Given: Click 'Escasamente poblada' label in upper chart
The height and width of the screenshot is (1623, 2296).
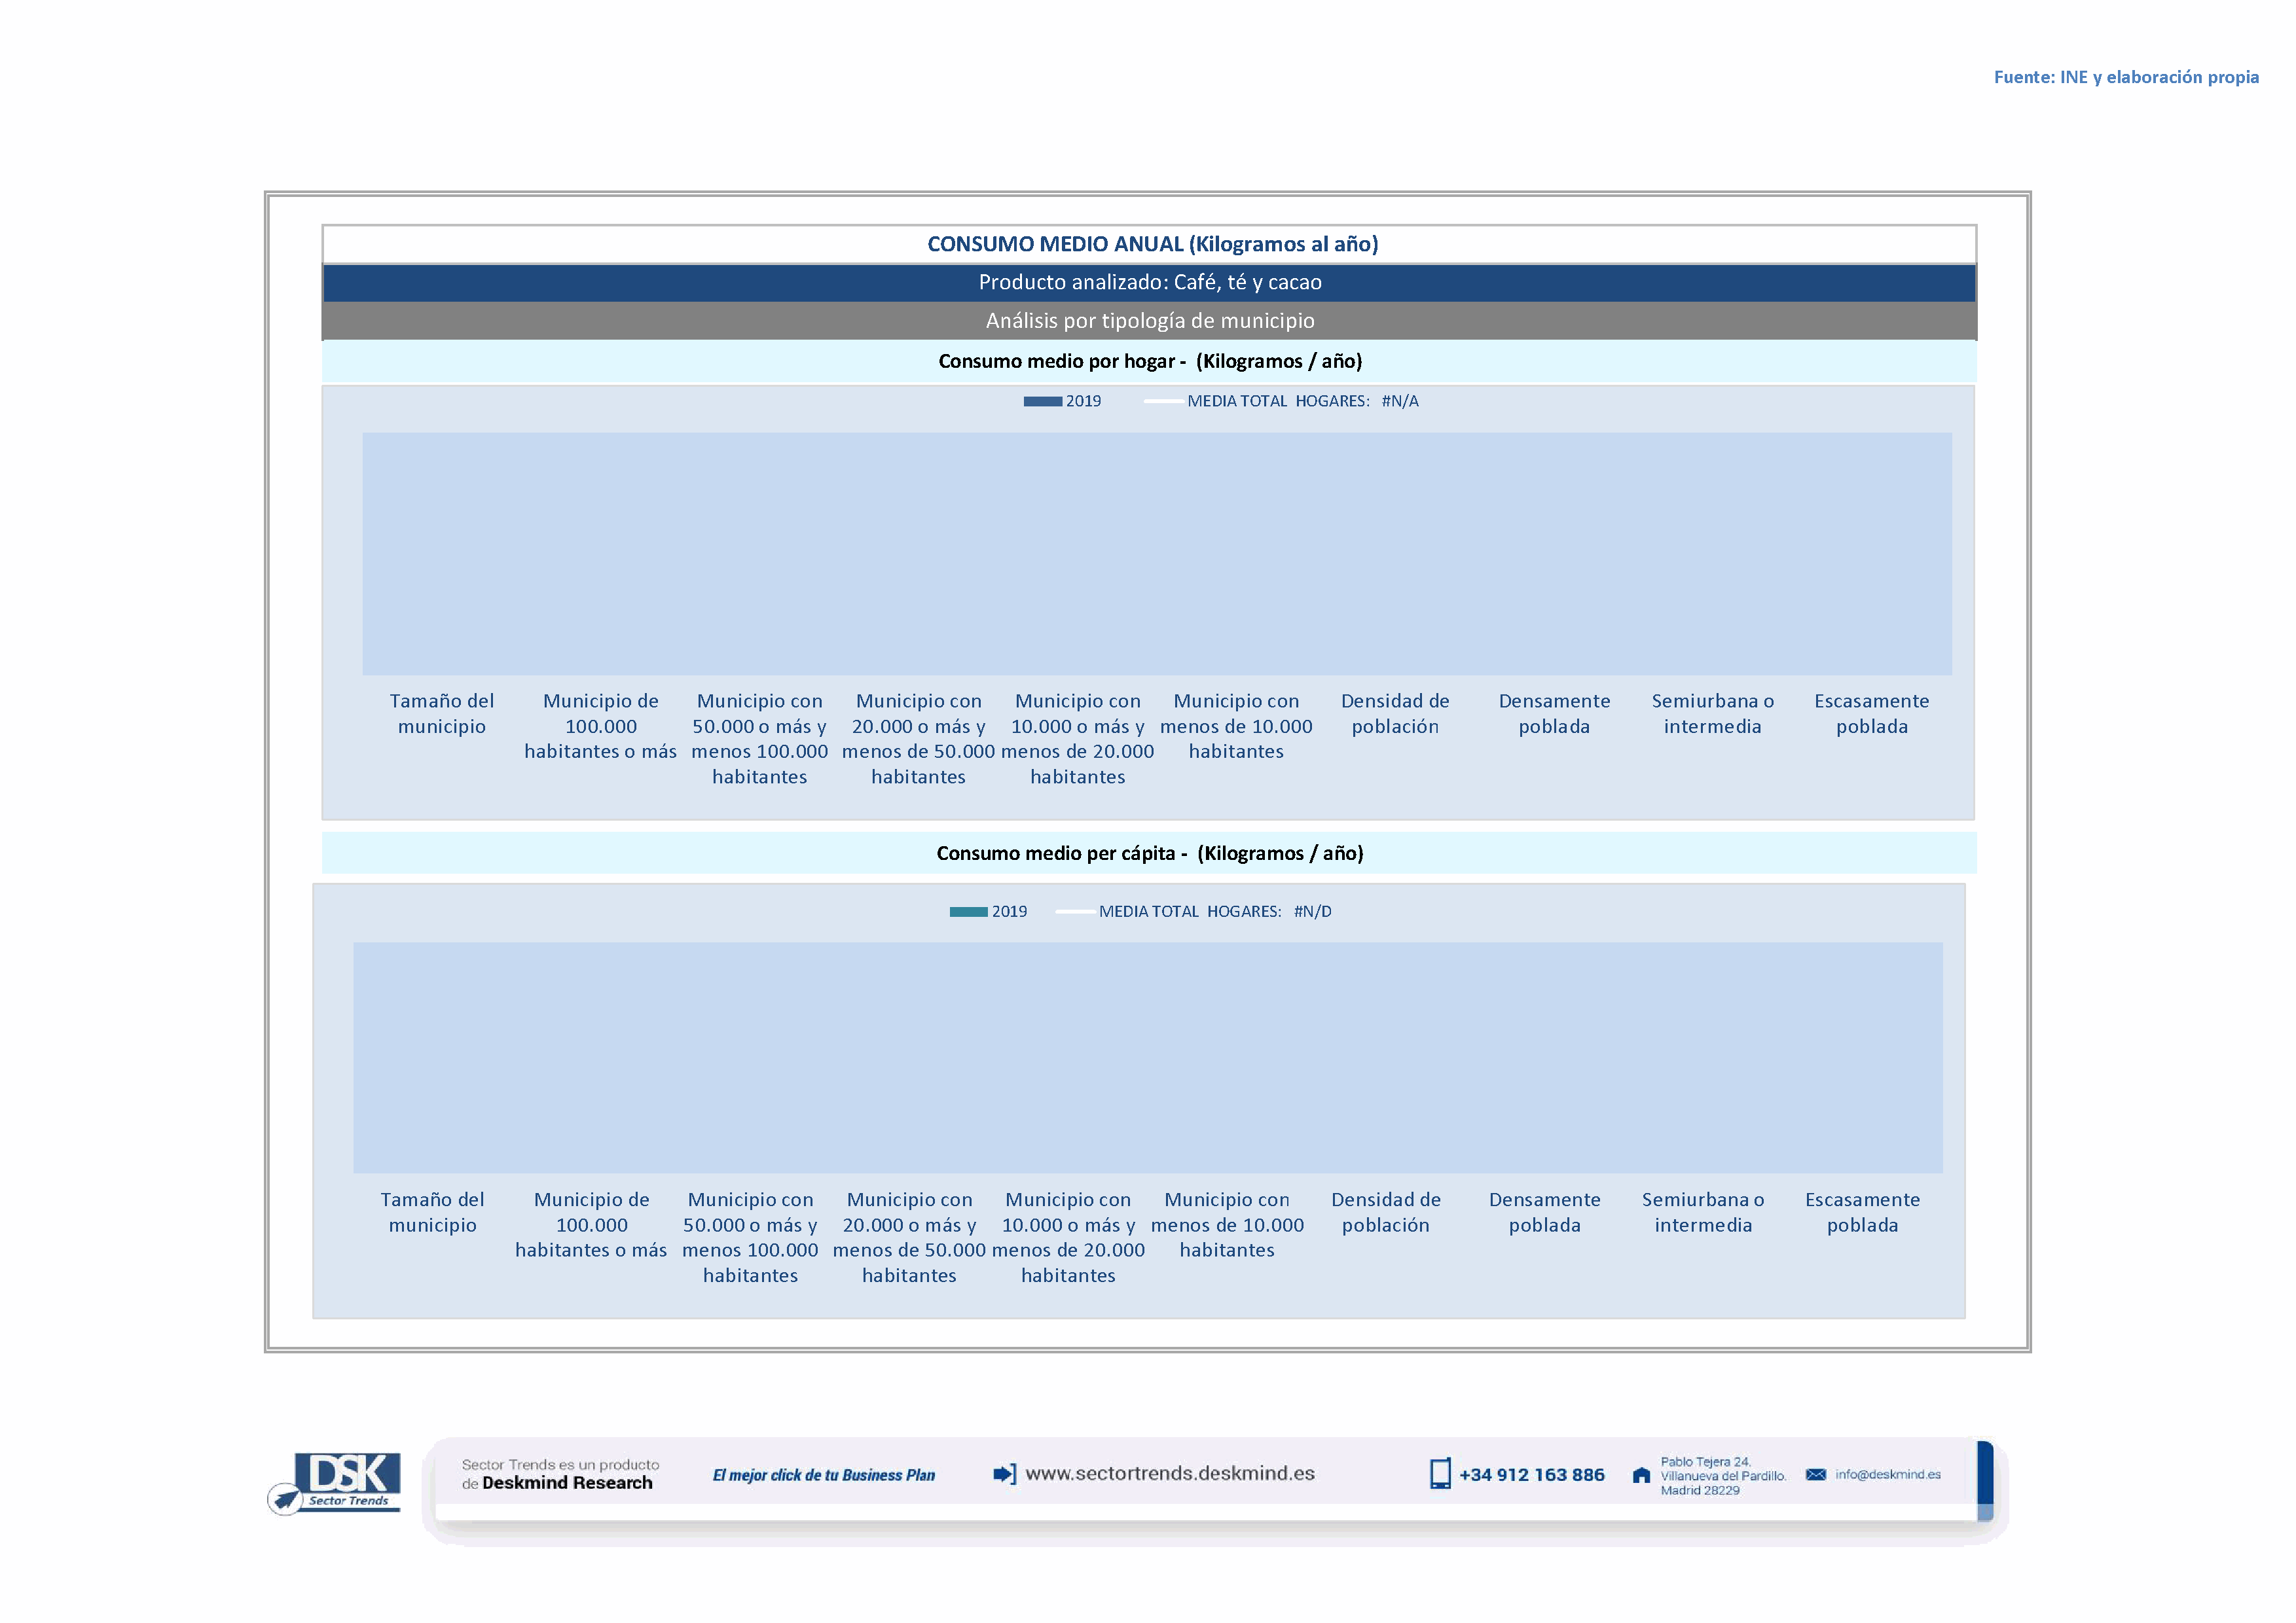Looking at the screenshot, I should click(1871, 713).
